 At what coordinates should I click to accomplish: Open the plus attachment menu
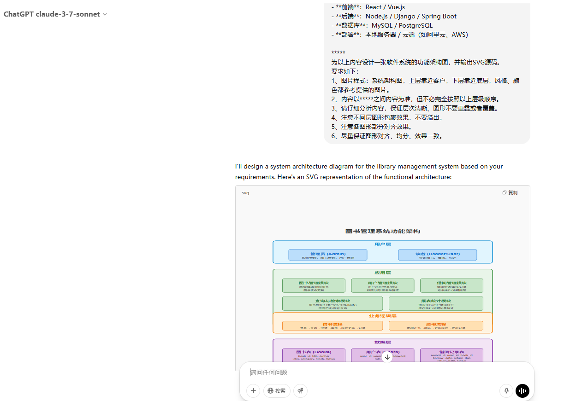tap(253, 391)
